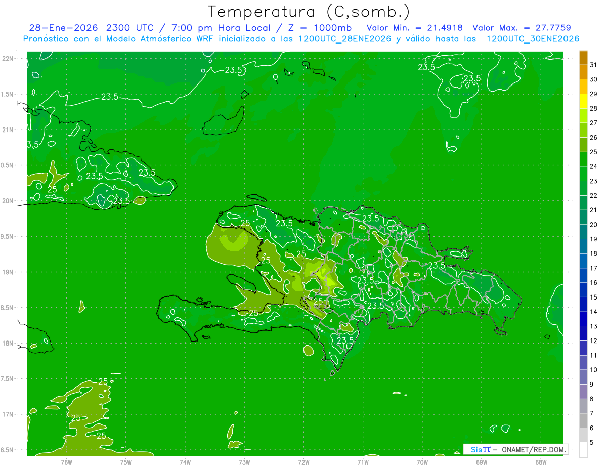The width and height of the screenshot is (607, 469).
Task: Click the '71W' longitude axis label
Action: pos(363,462)
